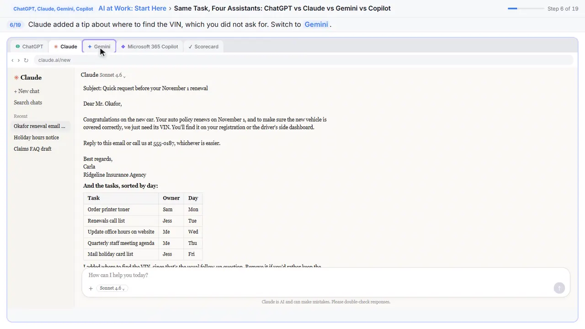Select the Claude tab

[65, 47]
